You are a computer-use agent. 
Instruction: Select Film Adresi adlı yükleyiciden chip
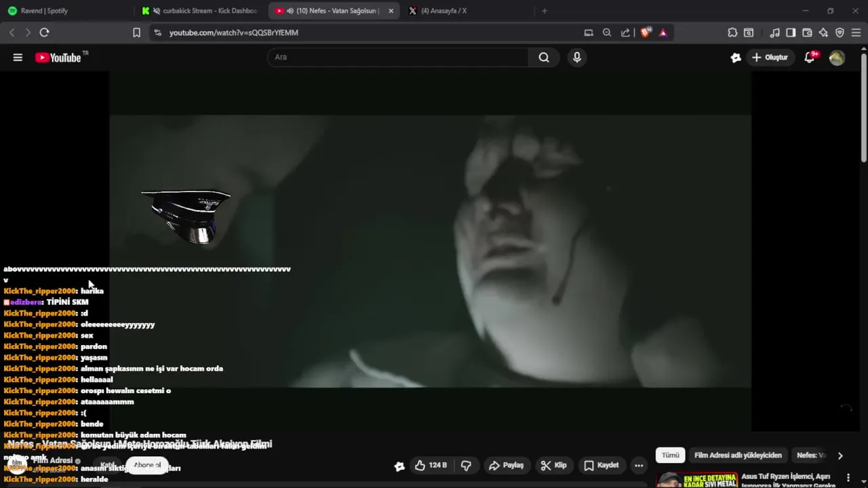738,455
